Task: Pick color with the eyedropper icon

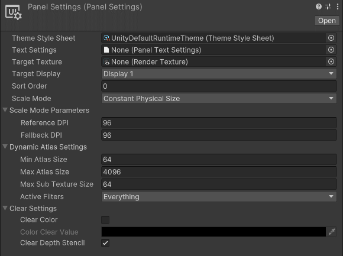Action: [x=332, y=232]
